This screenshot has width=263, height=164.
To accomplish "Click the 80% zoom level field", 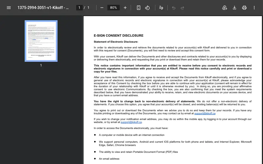I will pyautogui.click(x=113, y=8).
